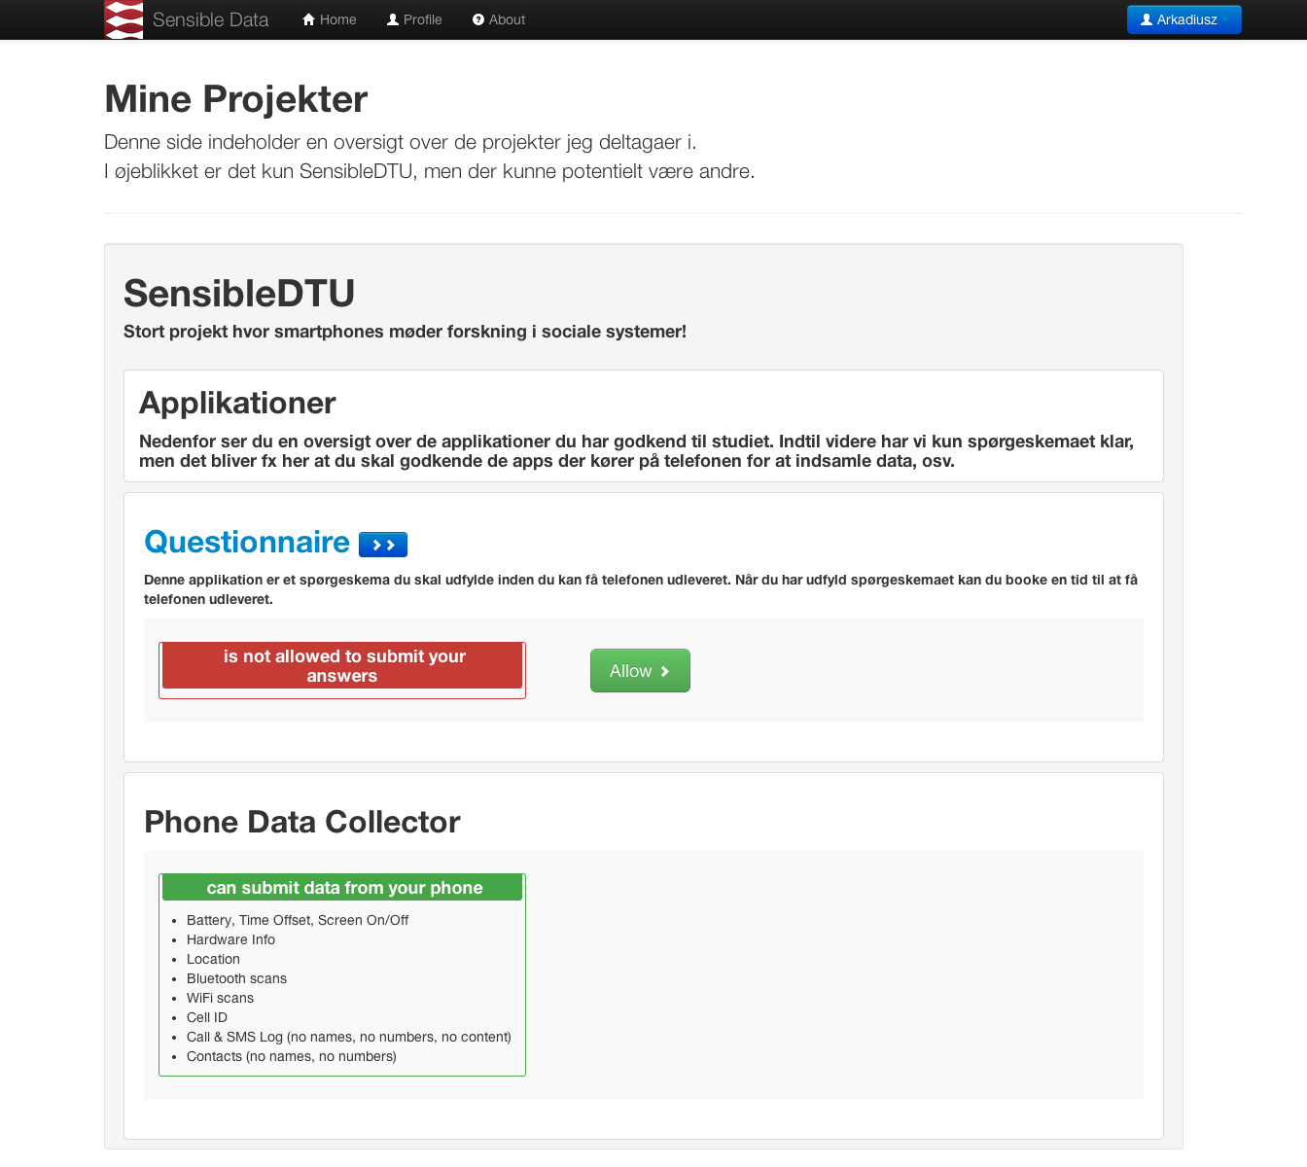Click the Sensible Data red logo icon
The image size is (1307, 1167).
pyautogui.click(x=124, y=19)
